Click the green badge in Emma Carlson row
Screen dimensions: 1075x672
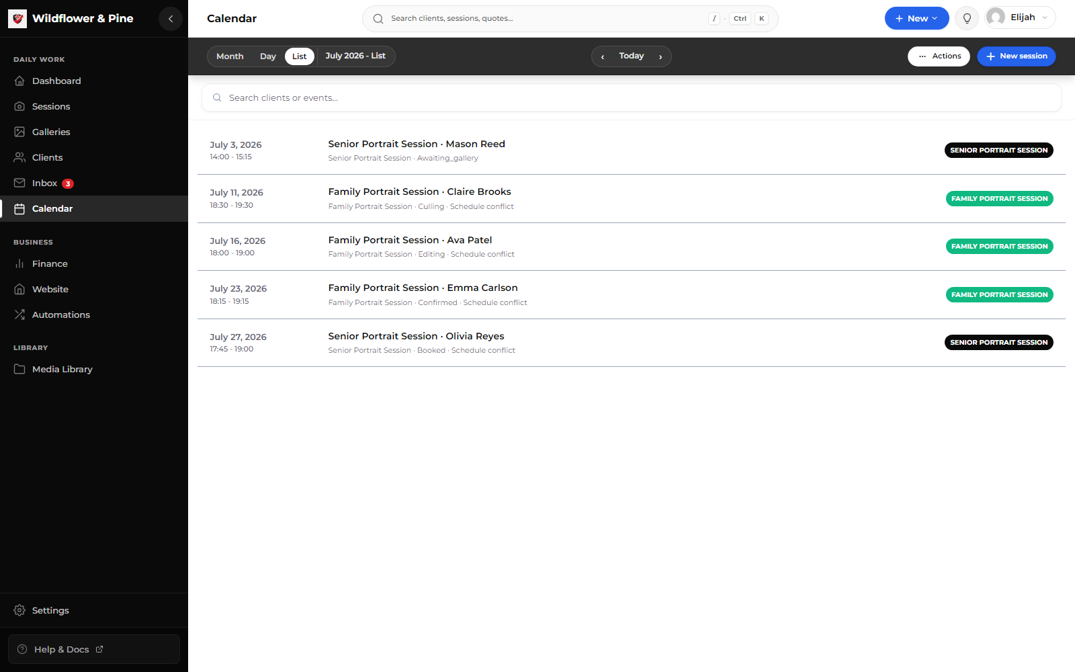coord(1000,294)
